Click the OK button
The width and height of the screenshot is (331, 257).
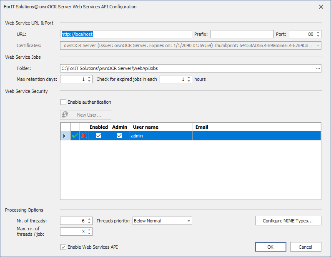[x=271, y=247]
